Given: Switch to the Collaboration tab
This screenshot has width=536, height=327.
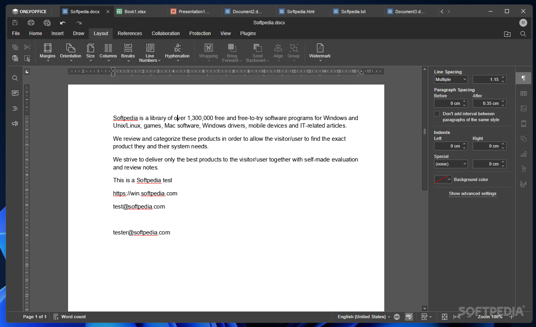Looking at the screenshot, I should pos(166,33).
